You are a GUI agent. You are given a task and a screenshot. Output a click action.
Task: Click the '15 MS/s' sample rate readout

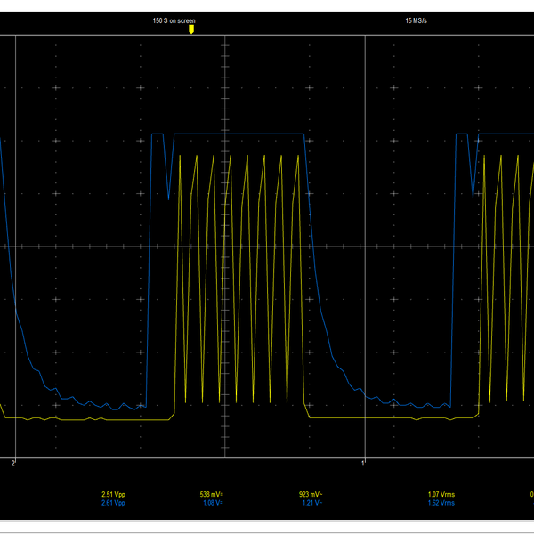click(x=416, y=20)
